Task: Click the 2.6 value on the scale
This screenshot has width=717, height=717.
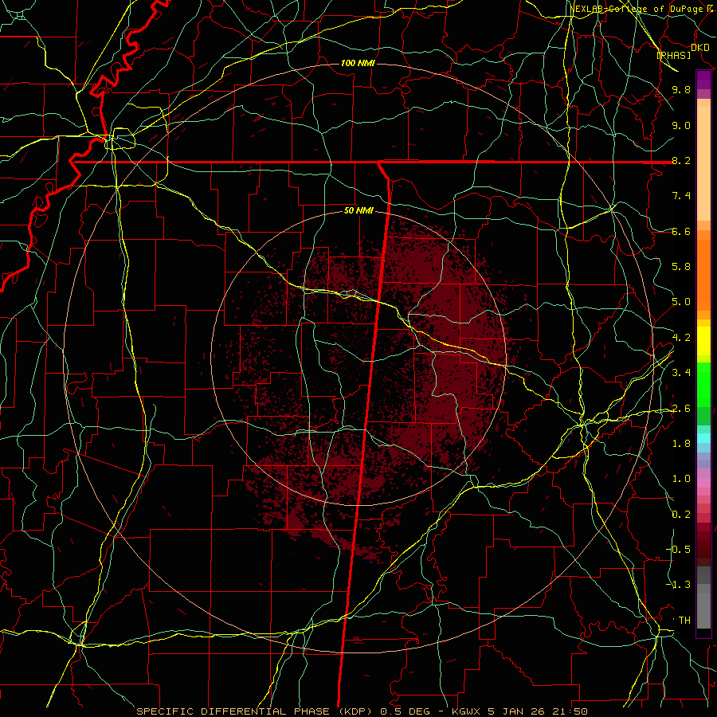Action: coord(681,409)
